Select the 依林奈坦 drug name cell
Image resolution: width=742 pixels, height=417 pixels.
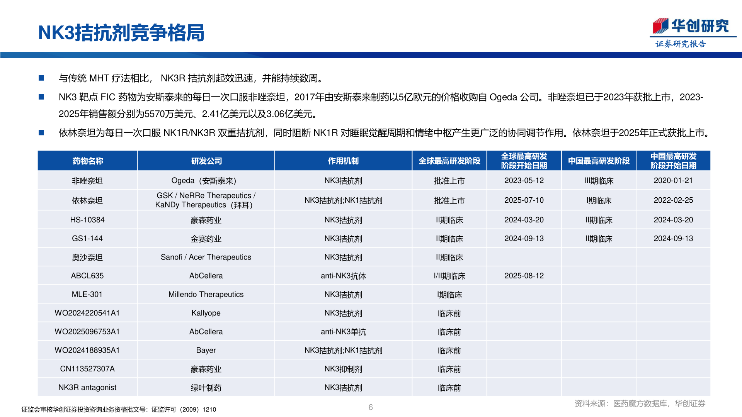[x=87, y=200]
